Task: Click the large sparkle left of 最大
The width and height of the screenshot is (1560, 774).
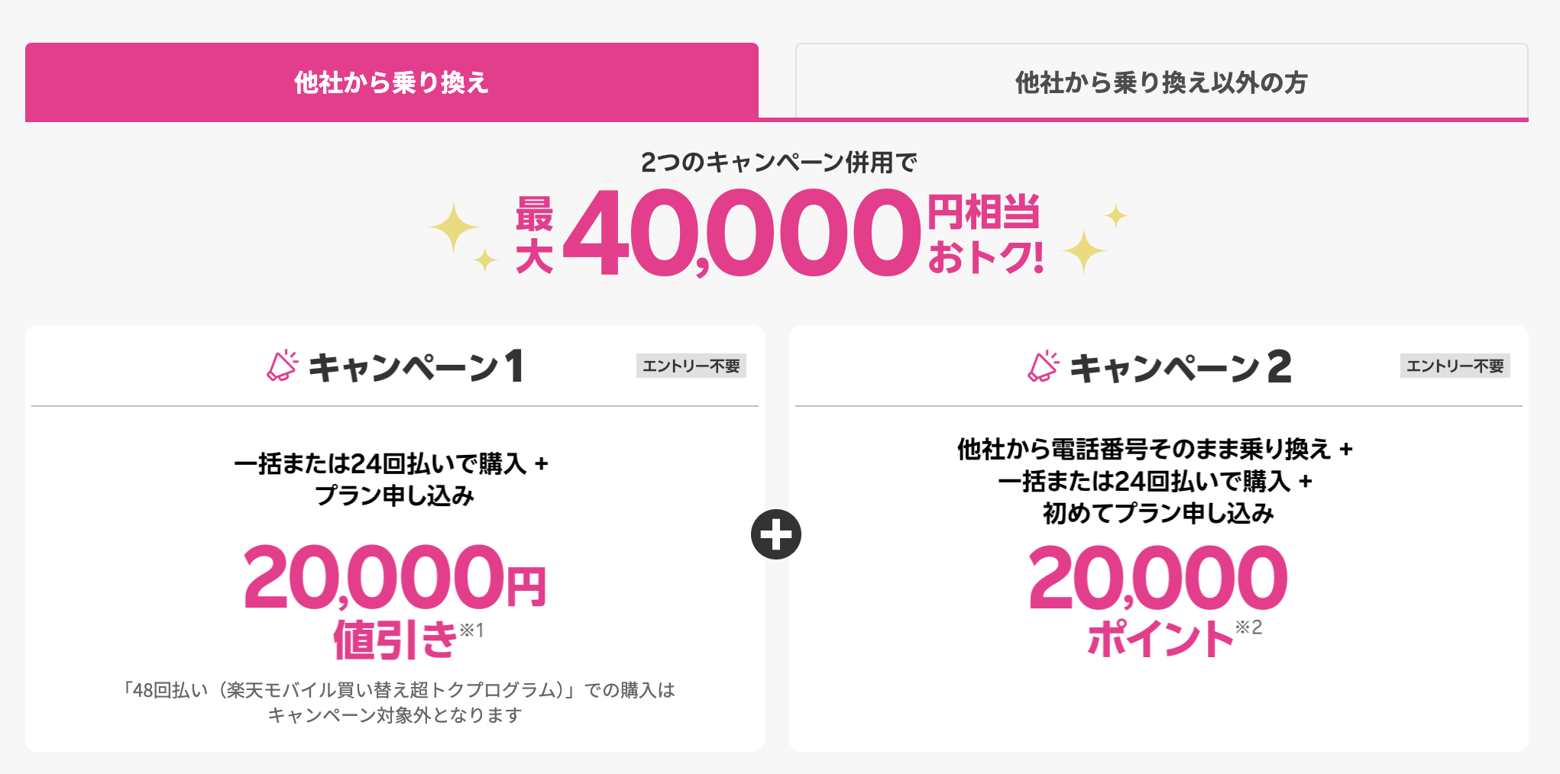Action: 454,227
